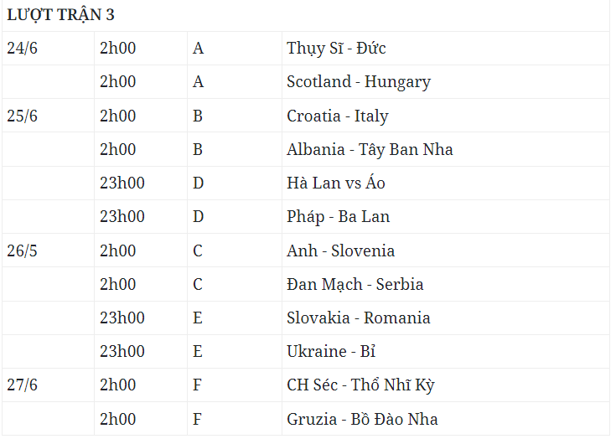Click the Scotland - Hungary match

click(358, 82)
